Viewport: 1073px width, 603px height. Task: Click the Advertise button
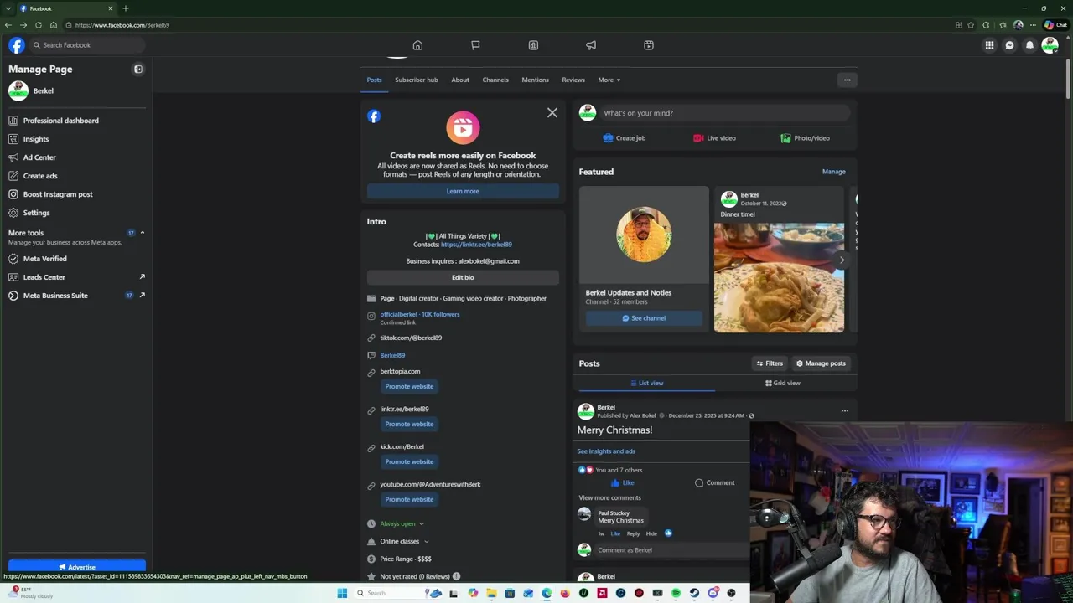click(77, 566)
